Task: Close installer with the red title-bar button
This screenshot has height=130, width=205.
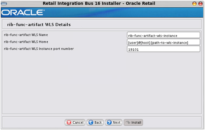Action: 200,3
